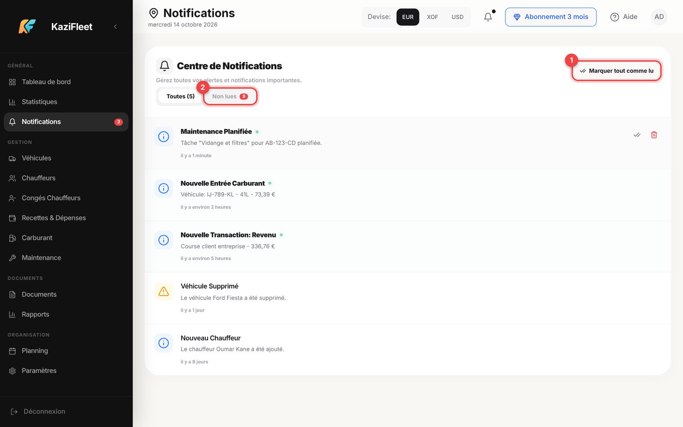Click the 'il y a environ 2 heures' timestamp

pos(206,207)
